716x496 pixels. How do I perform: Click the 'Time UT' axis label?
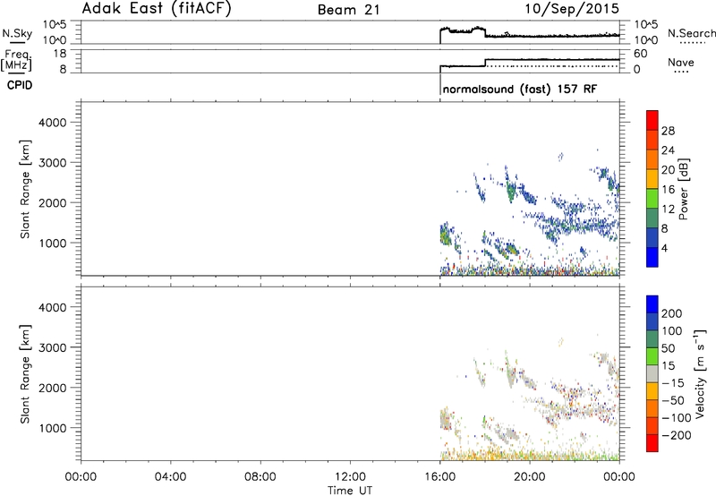[350, 491]
